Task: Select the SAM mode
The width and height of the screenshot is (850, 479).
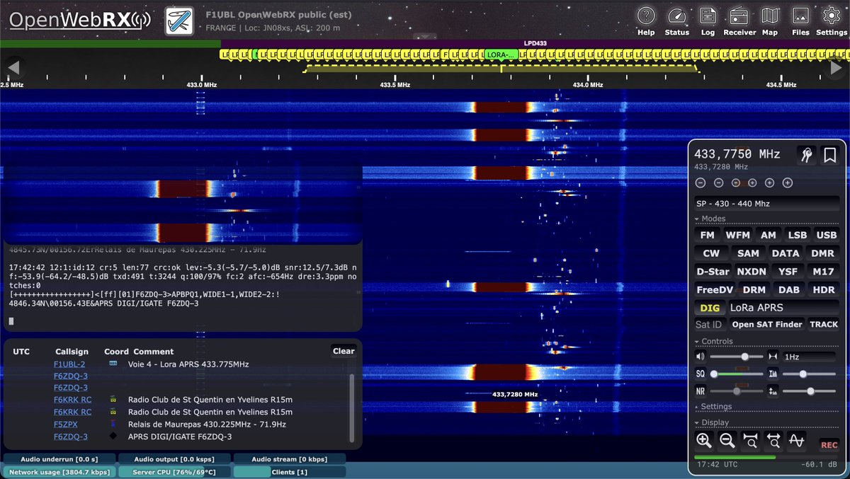Action: click(748, 253)
